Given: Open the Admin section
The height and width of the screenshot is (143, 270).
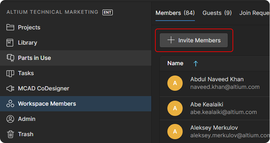Looking at the screenshot, I should point(76,119).
